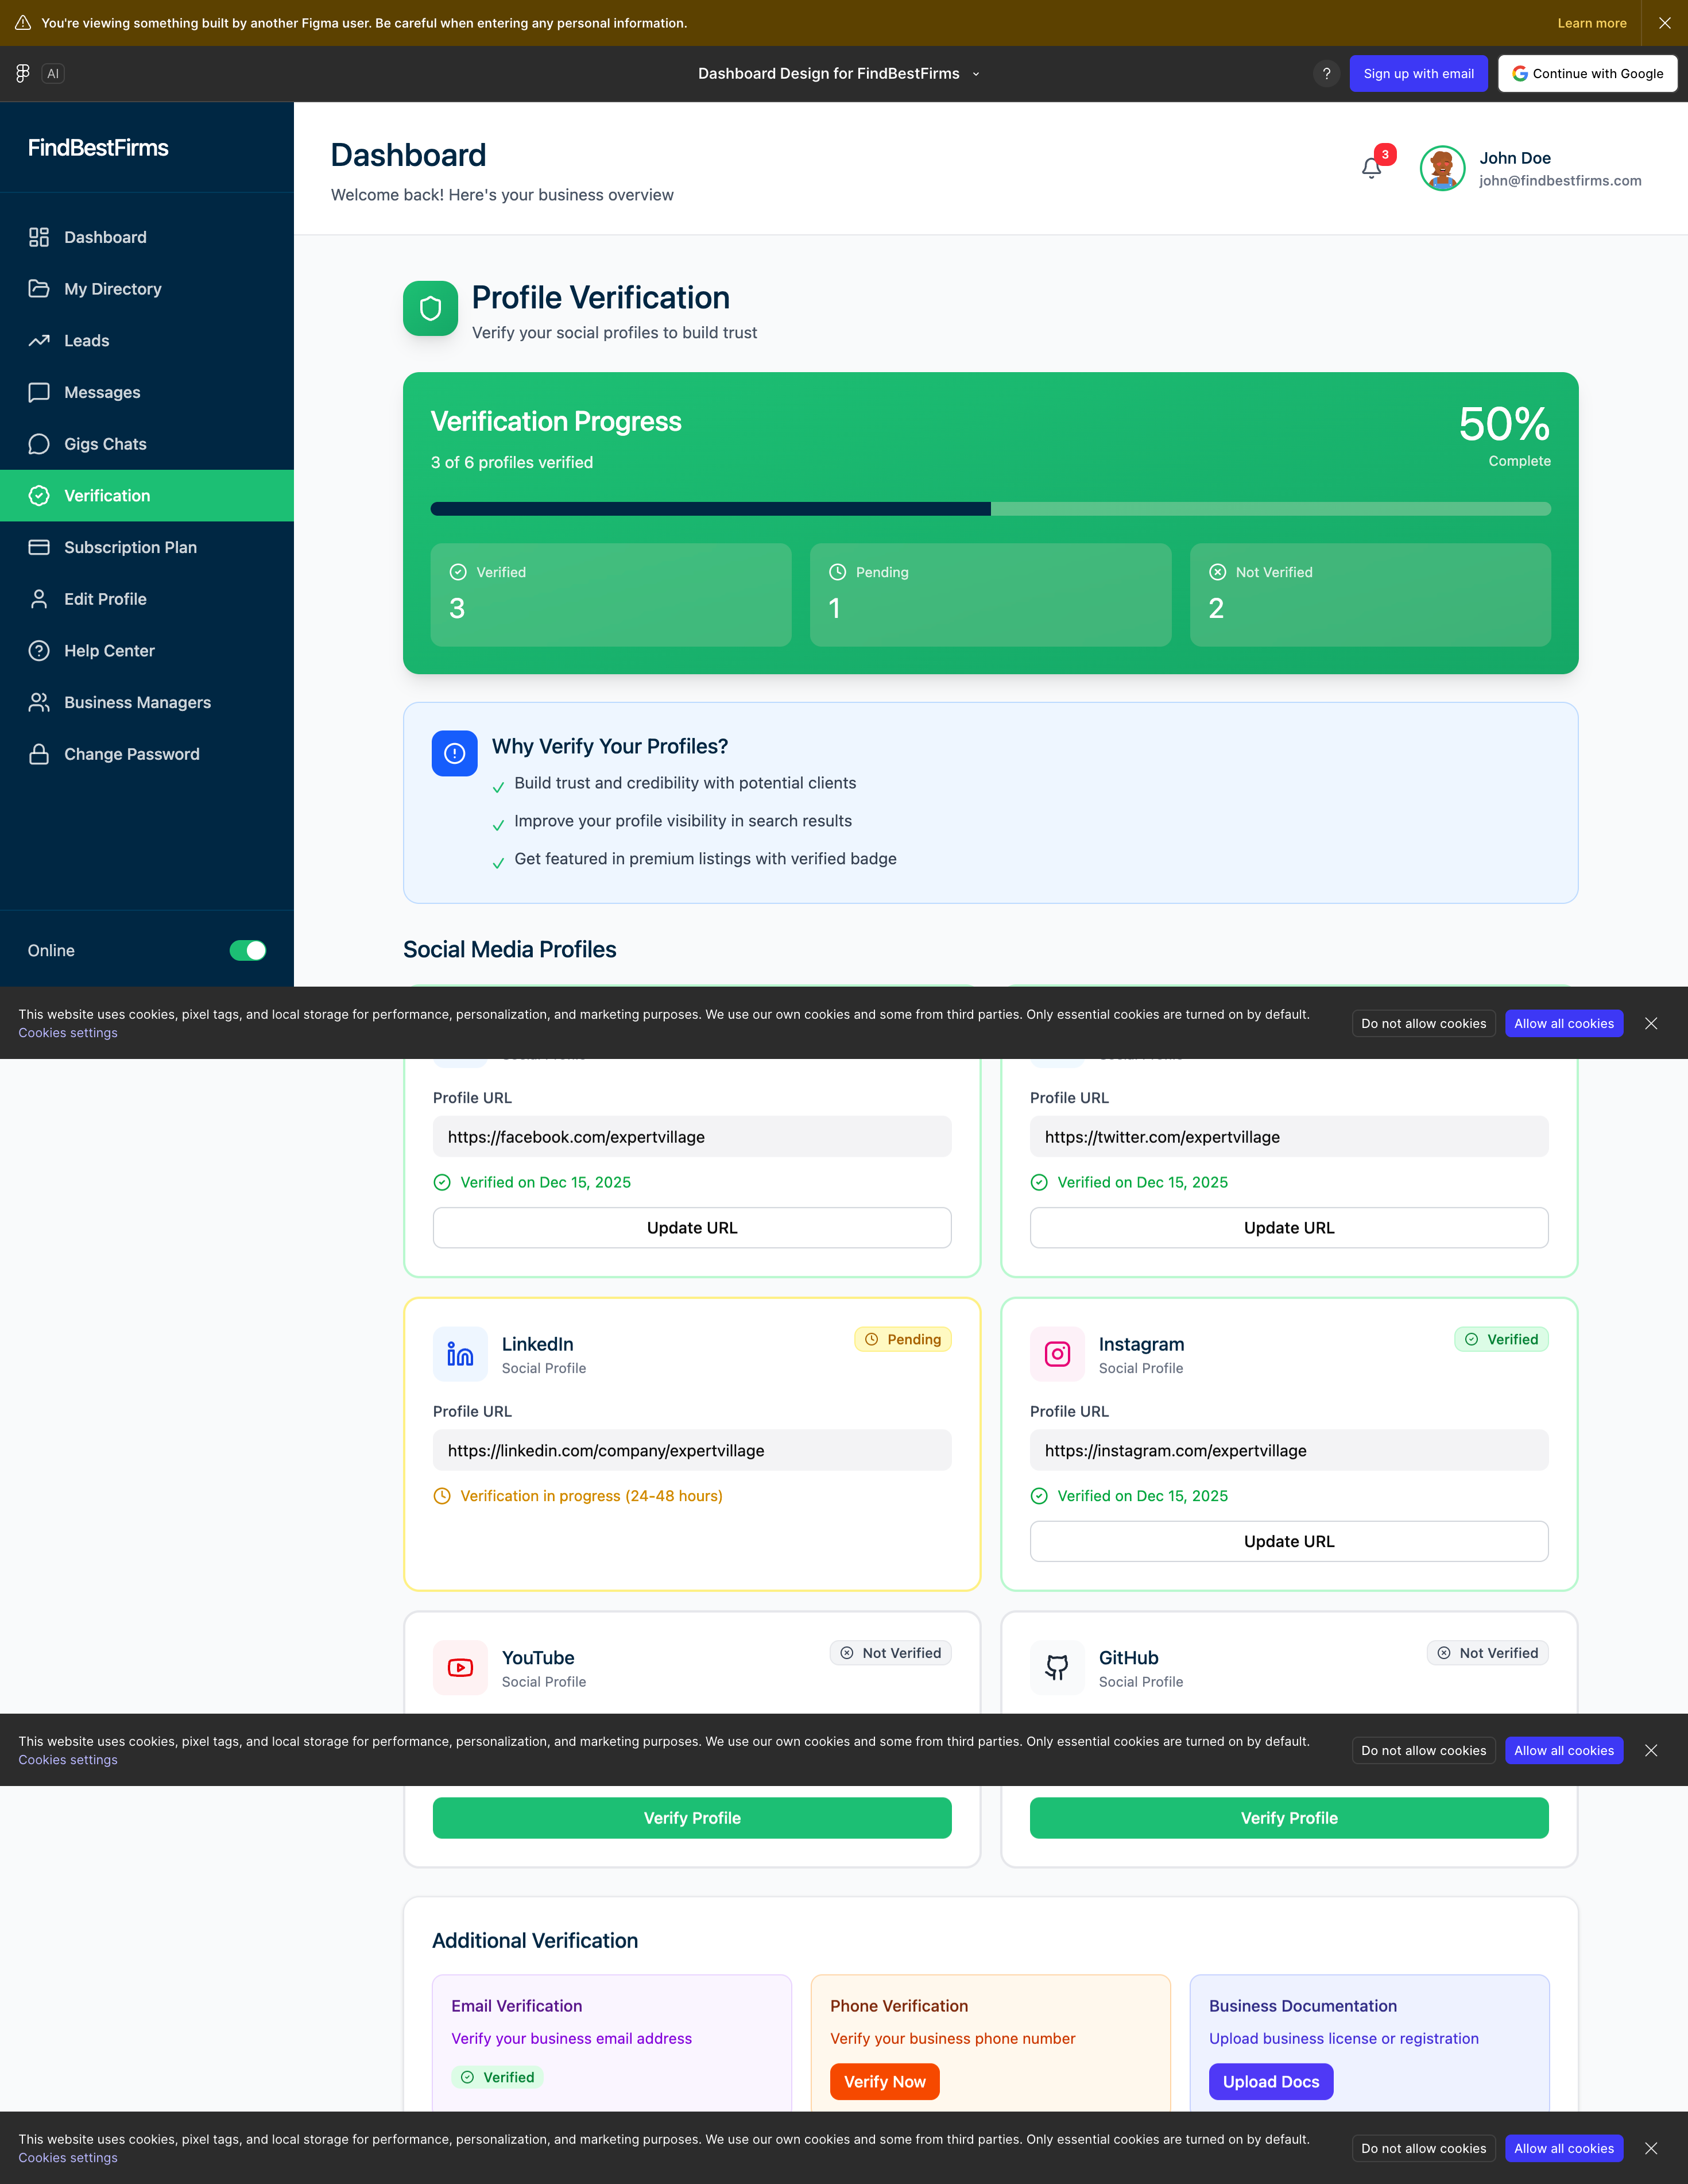Screen dimensions: 1688x2184
Task: Go to Subscription Plan in sidebar
Action: 130,547
